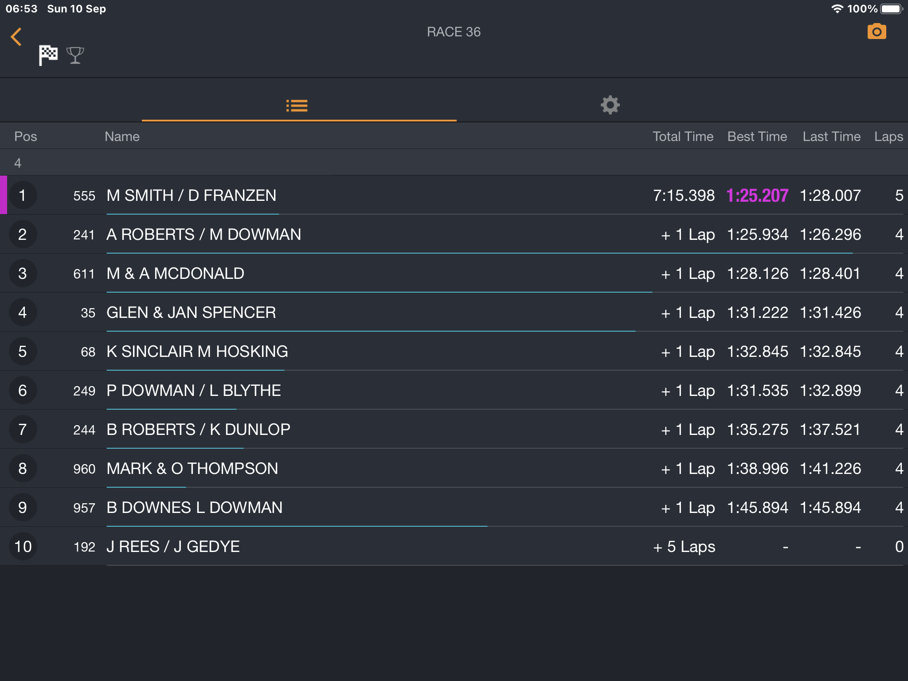
Task: Tap the Wi-Fi status icon
Action: 837,9
